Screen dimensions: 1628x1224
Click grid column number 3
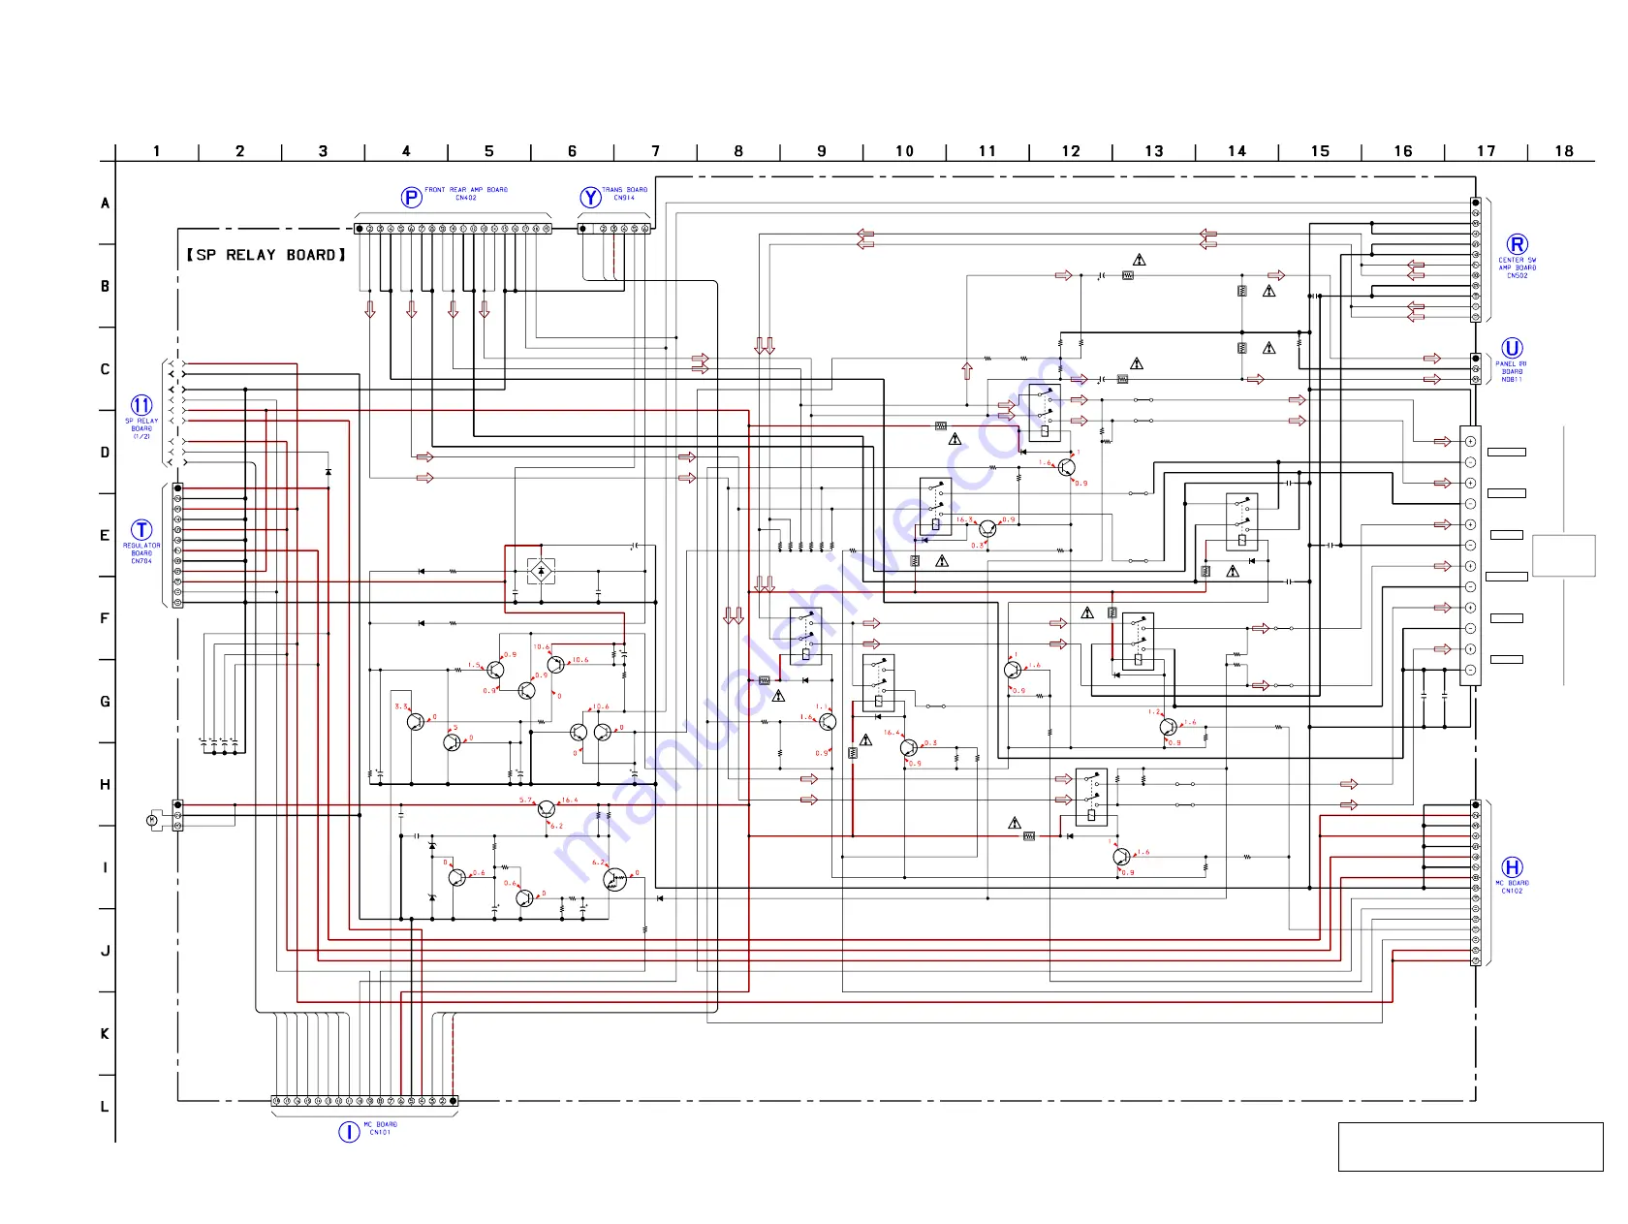click(x=324, y=151)
